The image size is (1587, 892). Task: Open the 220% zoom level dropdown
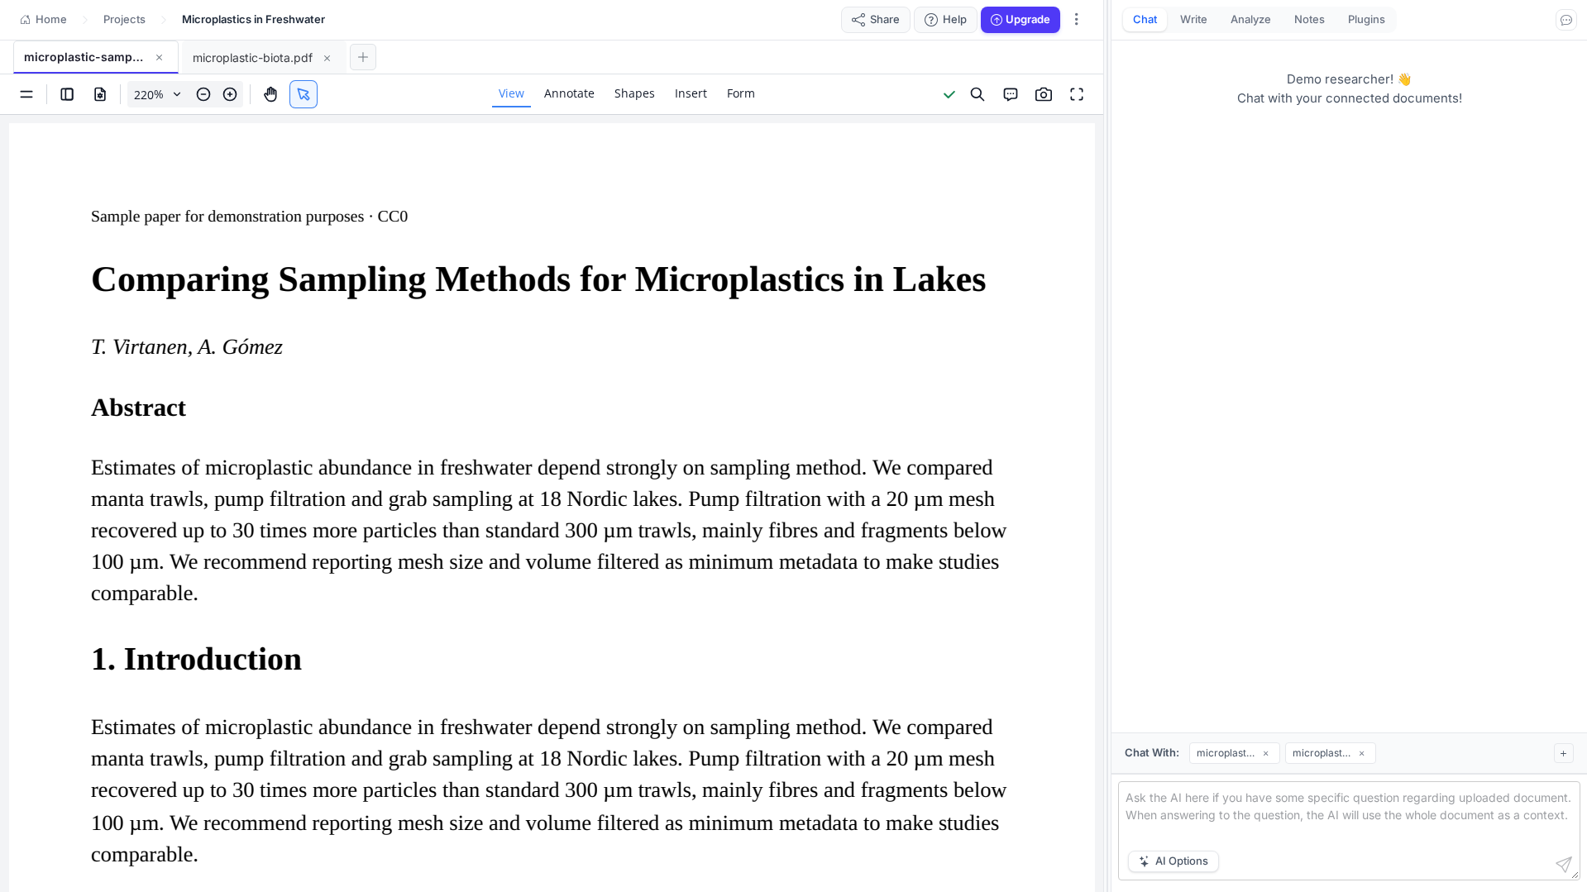point(157,94)
